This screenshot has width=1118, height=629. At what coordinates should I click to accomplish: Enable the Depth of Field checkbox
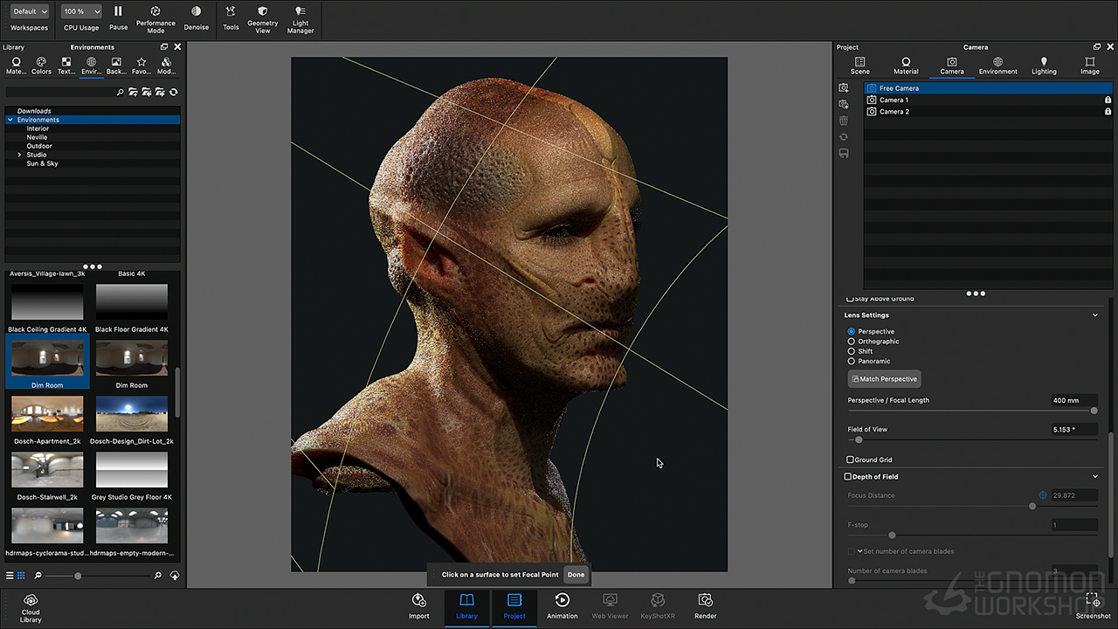click(x=847, y=477)
